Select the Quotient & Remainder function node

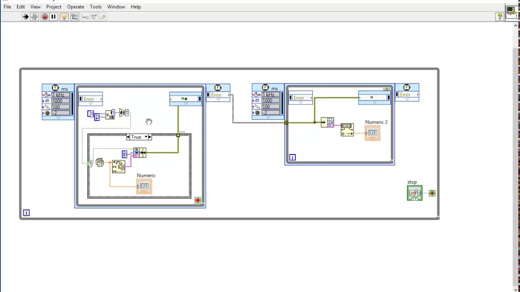click(x=110, y=115)
